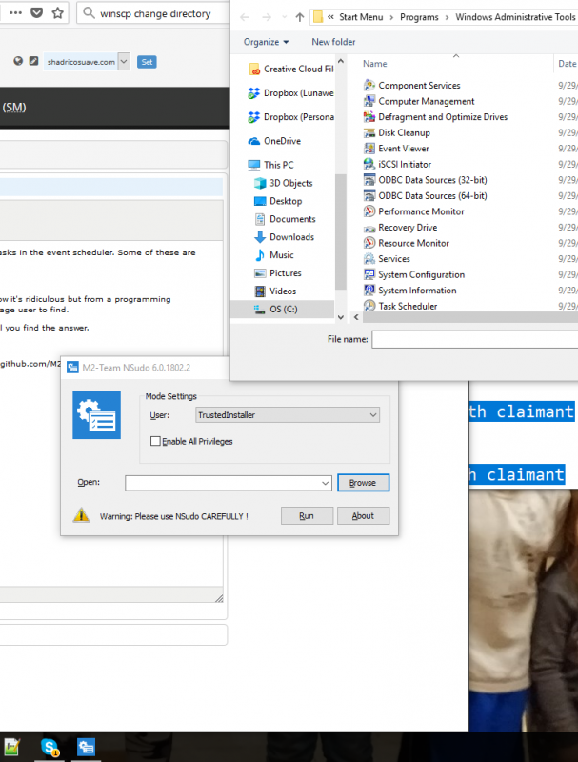Click the browser bookmark star icon

(58, 13)
